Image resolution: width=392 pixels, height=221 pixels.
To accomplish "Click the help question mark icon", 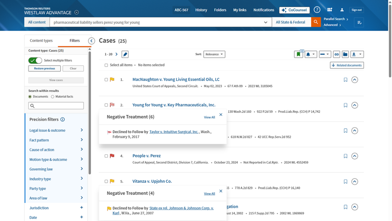I will 317,10.
